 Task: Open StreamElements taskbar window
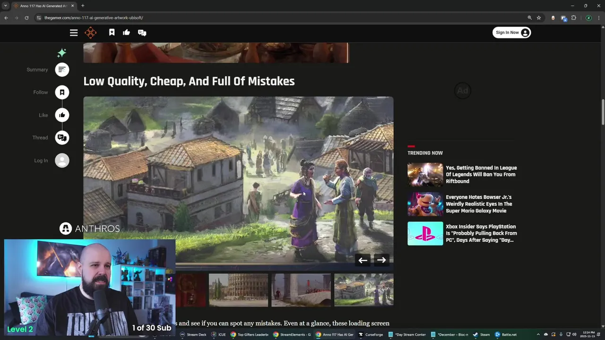coord(292,335)
